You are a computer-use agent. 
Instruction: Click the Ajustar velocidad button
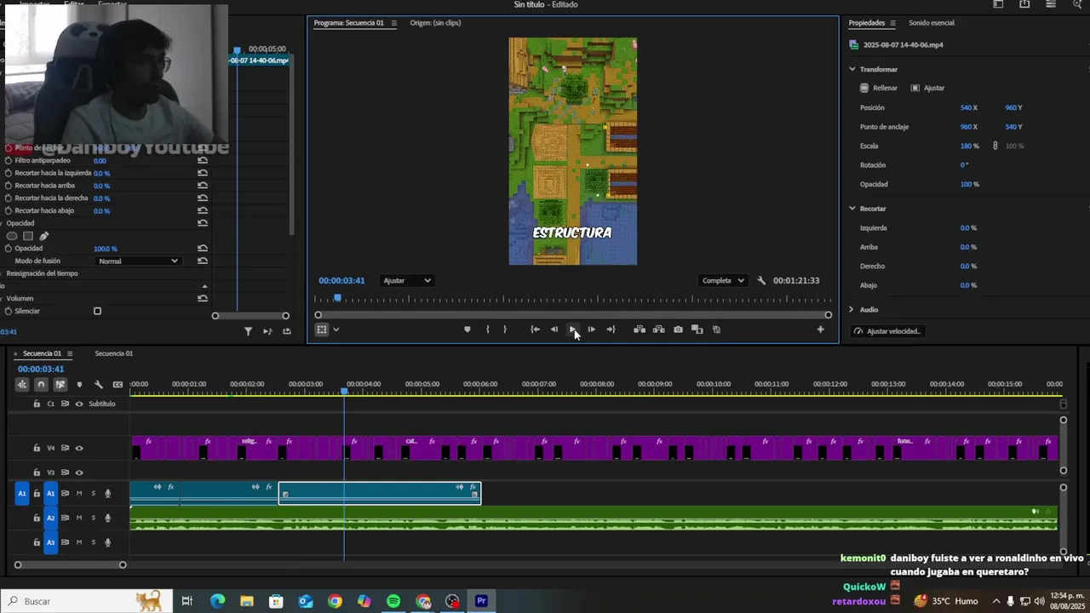pos(886,331)
